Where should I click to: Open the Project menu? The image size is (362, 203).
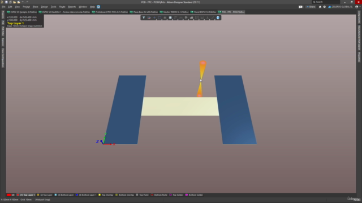[x=26, y=7]
